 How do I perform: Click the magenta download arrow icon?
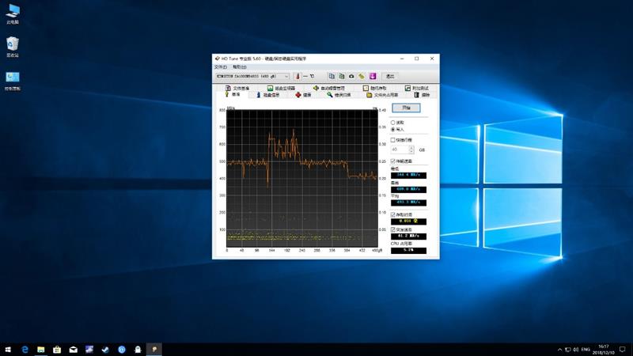[x=373, y=76]
